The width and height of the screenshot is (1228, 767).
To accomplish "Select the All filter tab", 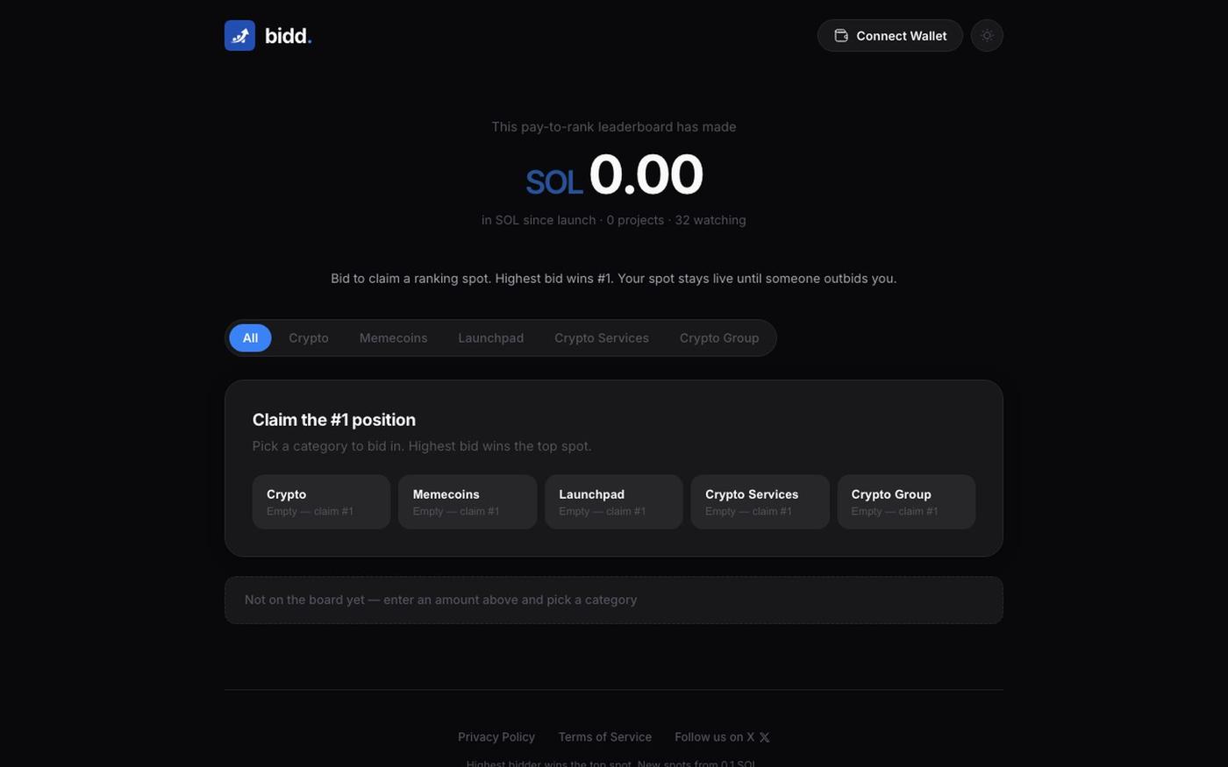I will (250, 337).
